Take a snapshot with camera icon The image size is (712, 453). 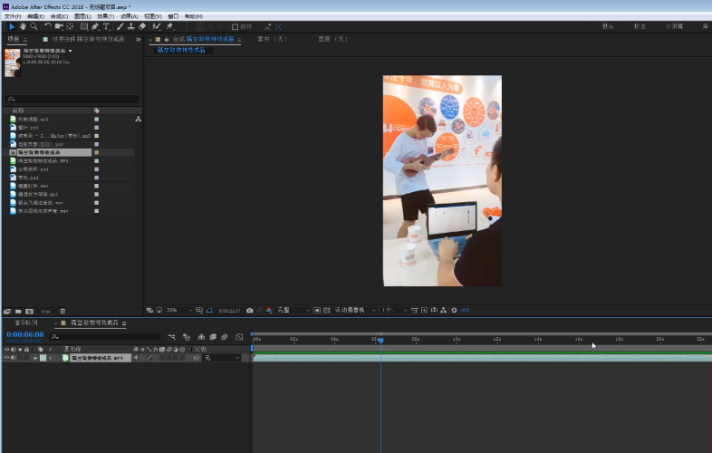[x=250, y=311]
